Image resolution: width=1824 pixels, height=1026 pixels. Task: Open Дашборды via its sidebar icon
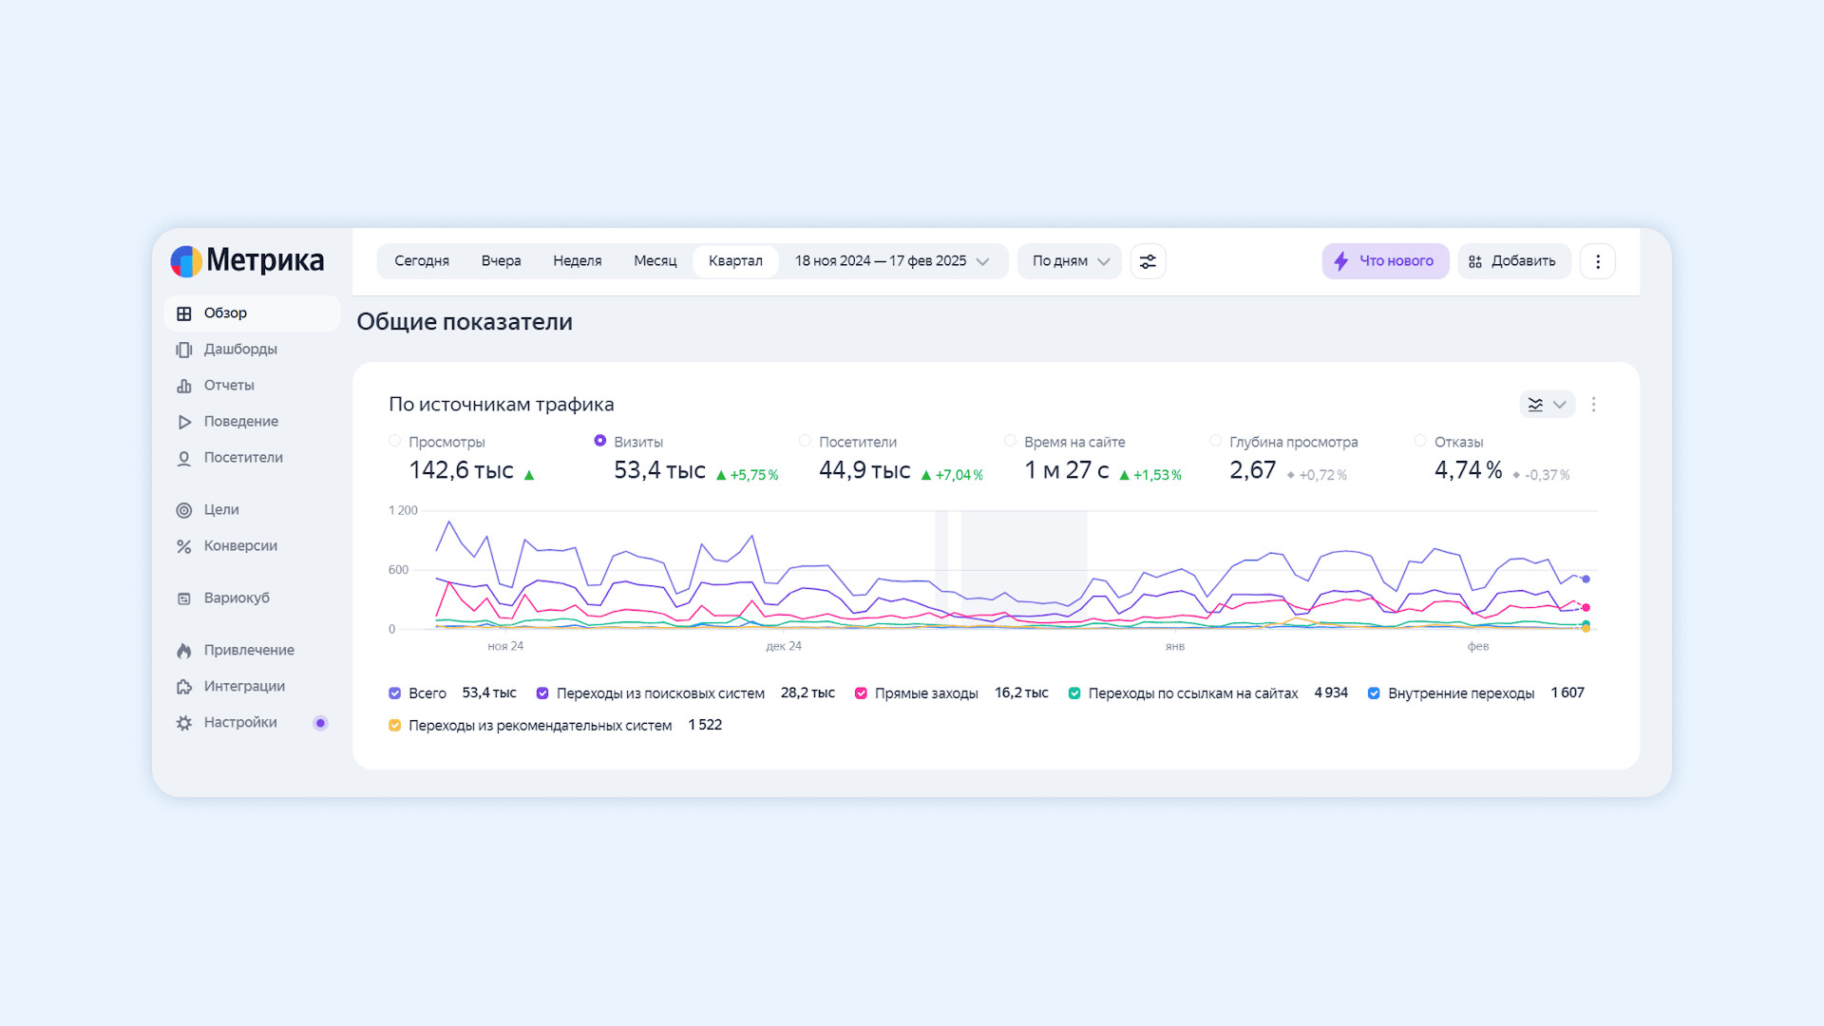(x=184, y=350)
